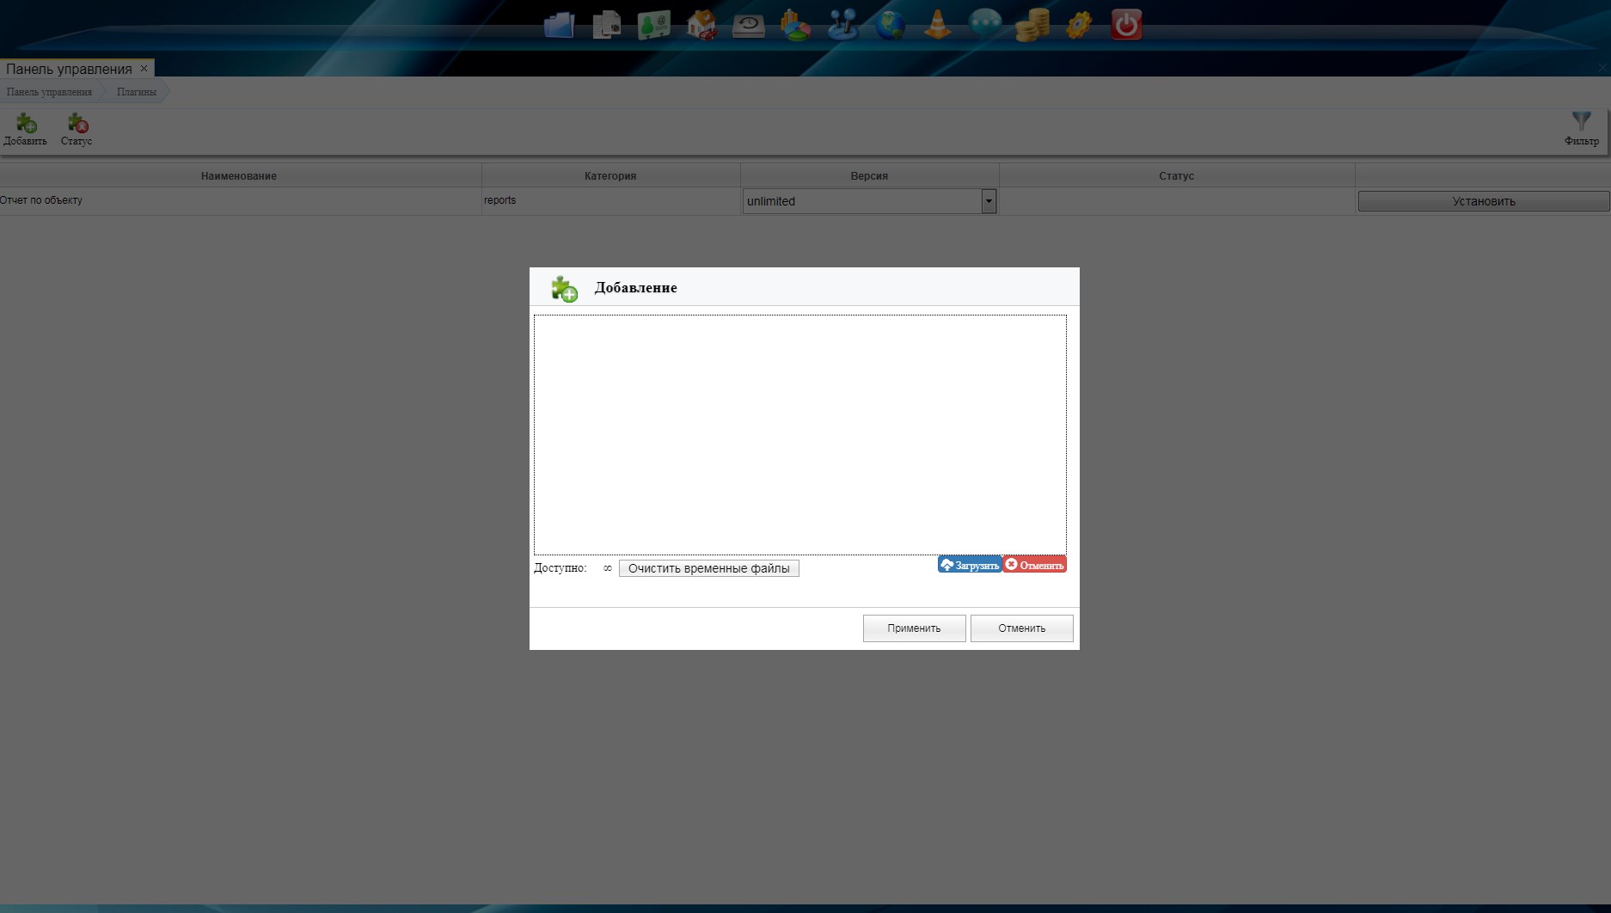The height and width of the screenshot is (913, 1611).
Task: Click the blue Загрузить upload button
Action: click(970, 565)
